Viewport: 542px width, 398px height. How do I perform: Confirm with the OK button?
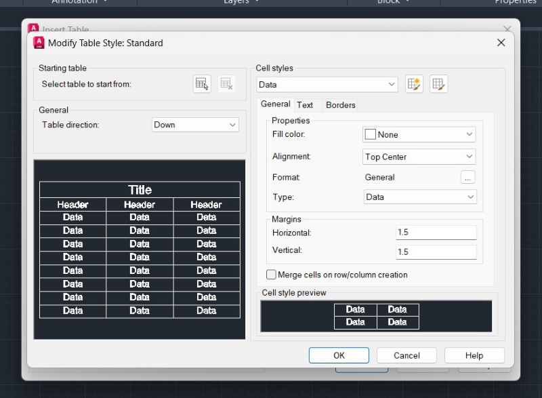point(339,355)
